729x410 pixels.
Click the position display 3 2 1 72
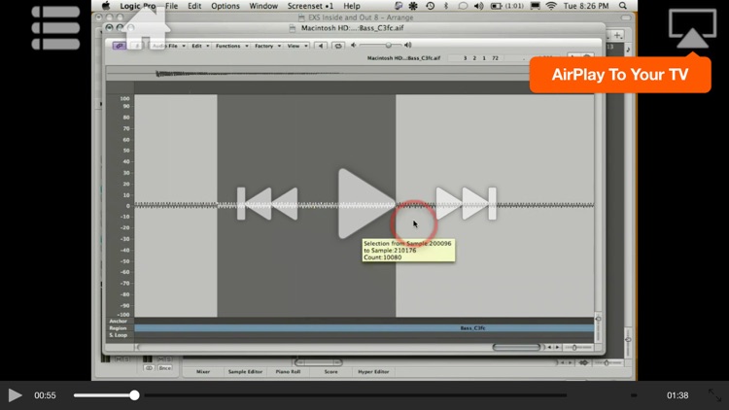pos(481,58)
